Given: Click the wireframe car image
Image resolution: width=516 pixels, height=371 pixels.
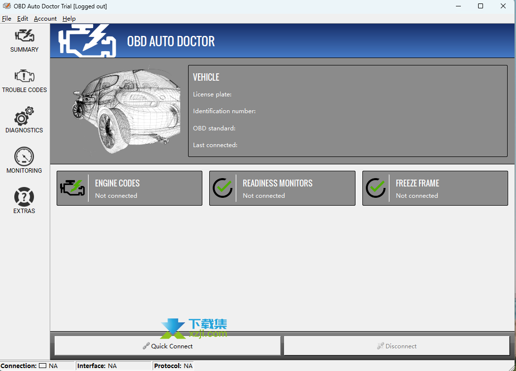Looking at the screenshot, I should pos(126,111).
